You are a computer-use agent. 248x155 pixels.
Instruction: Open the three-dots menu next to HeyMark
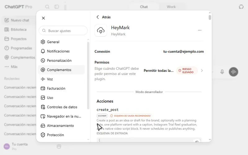tap(200, 30)
